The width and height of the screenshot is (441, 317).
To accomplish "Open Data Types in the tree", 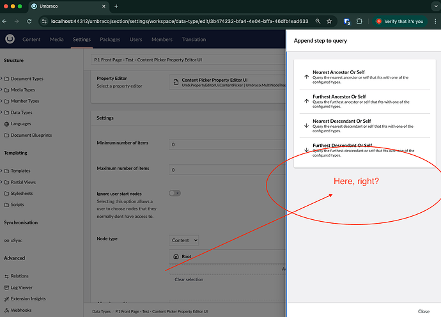I will pos(21,112).
